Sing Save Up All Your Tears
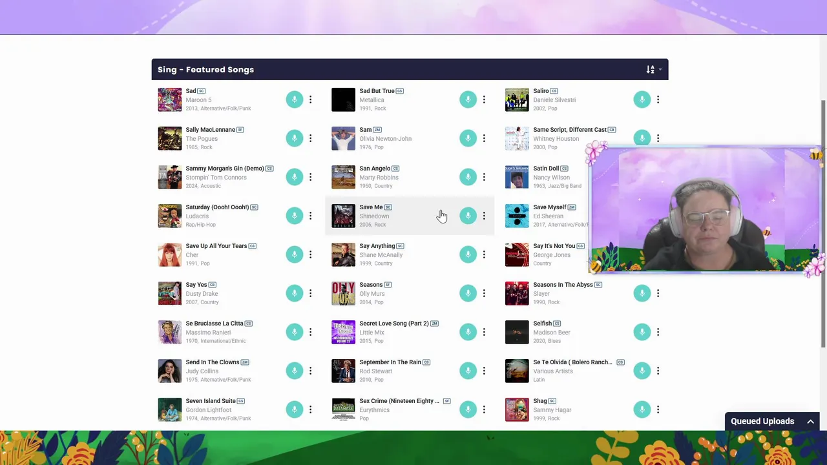This screenshot has width=827, height=465. coord(294,254)
